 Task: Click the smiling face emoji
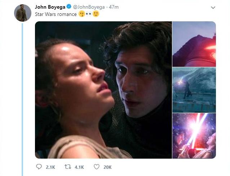(x=96, y=14)
